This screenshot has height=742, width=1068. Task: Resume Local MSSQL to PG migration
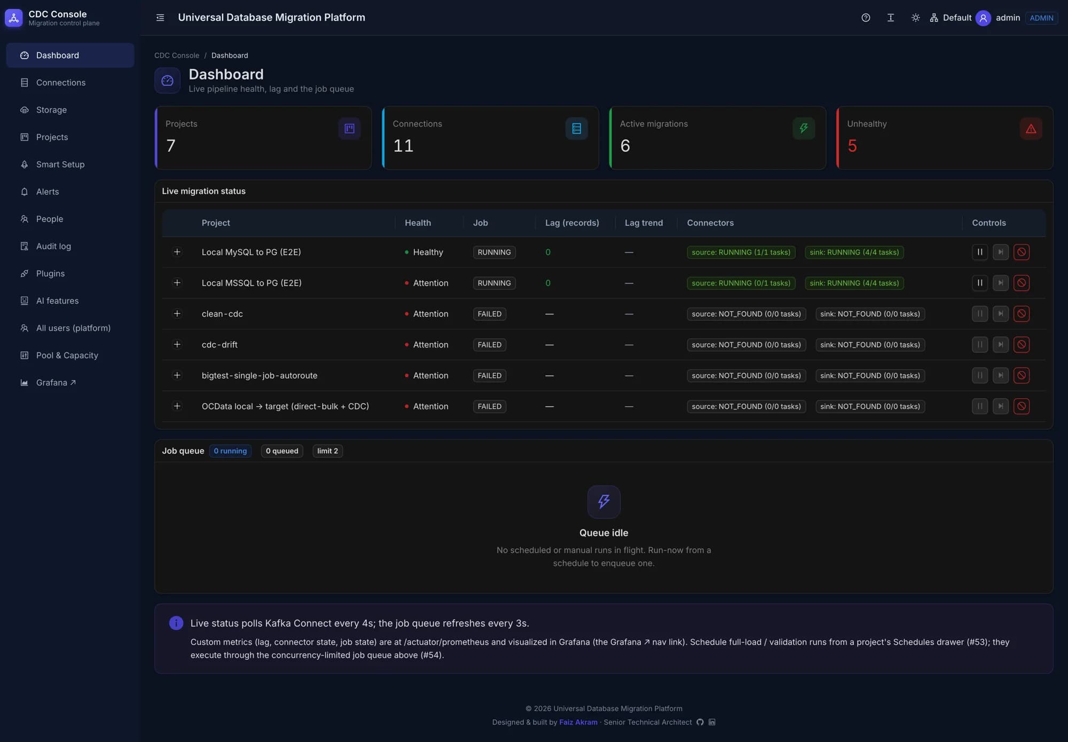tap(1001, 283)
